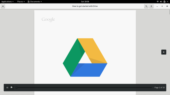
Task: Close the Documents window
Action: [x=167, y=6]
